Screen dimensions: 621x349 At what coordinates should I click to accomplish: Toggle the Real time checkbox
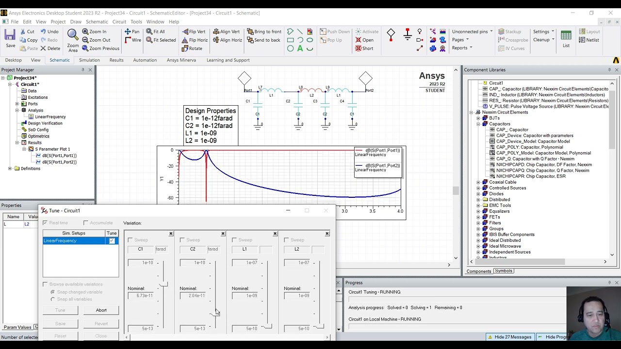click(x=45, y=223)
